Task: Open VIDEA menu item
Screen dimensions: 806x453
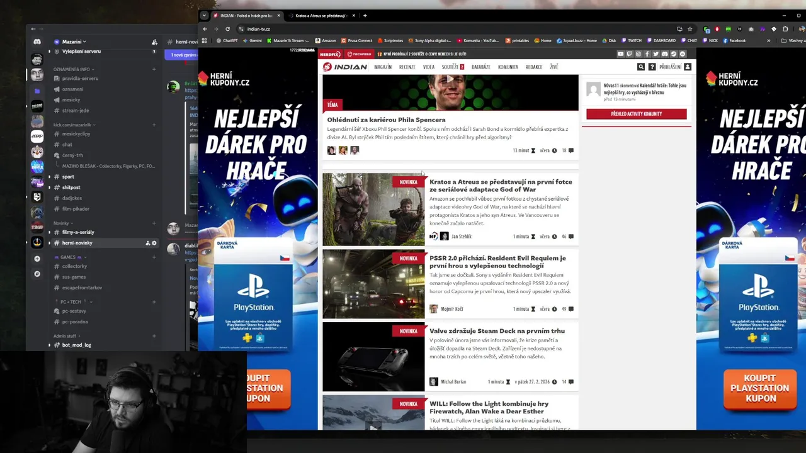Action: pyautogui.click(x=429, y=67)
